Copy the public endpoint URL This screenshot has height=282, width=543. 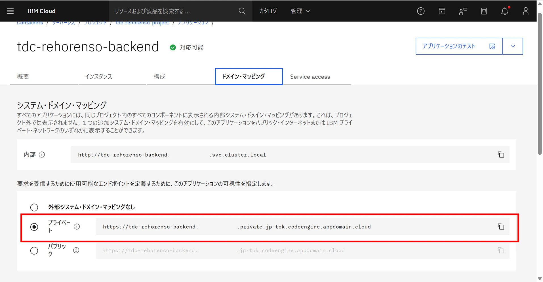coord(501,250)
